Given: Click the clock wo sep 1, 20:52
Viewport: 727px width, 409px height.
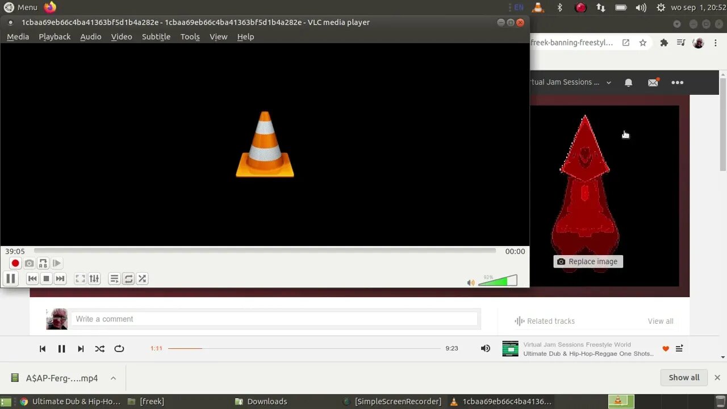Looking at the screenshot, I should click(697, 7).
